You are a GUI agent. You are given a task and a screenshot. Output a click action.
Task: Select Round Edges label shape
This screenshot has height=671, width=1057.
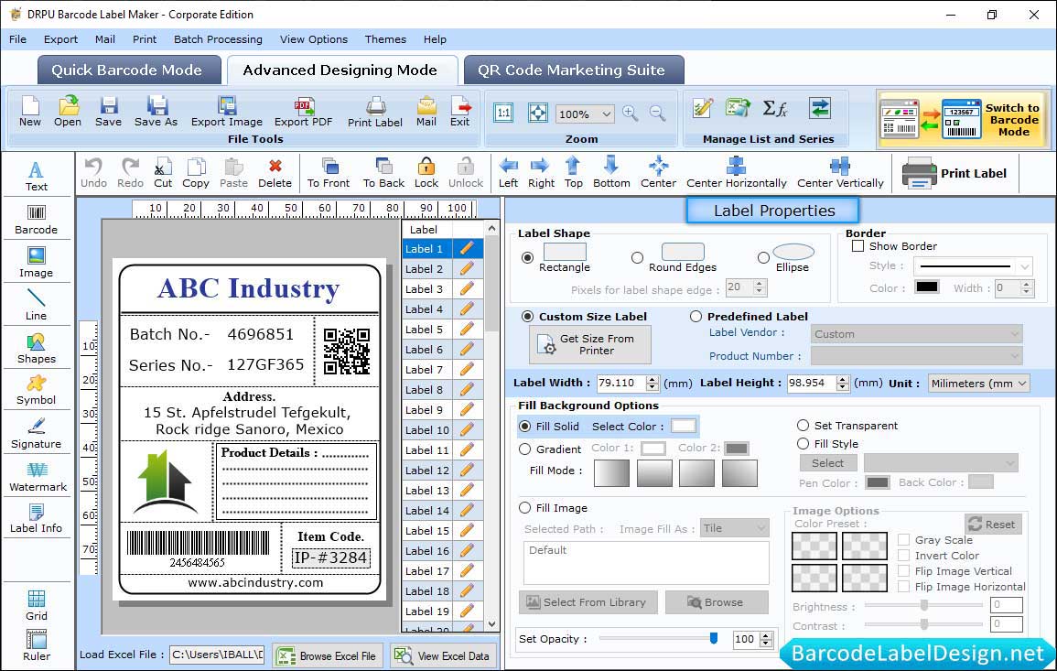pyautogui.click(x=637, y=257)
